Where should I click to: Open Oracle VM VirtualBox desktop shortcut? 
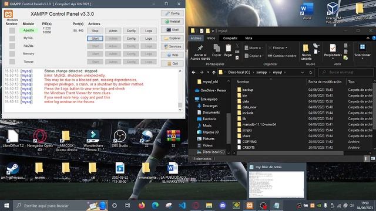pos(333,13)
